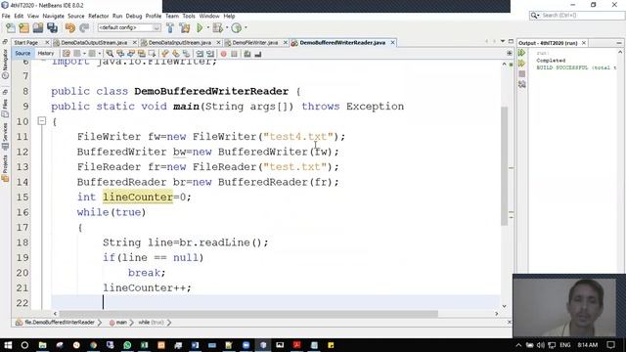Click Re-run with Different Parameters icon in Output
Viewport: 626px width, 352px height.
click(x=521, y=64)
